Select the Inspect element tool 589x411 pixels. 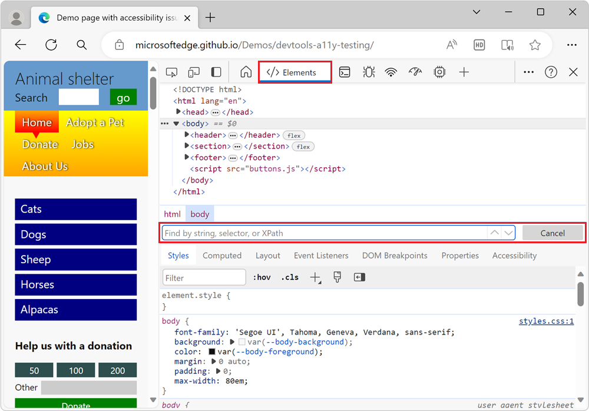tap(171, 71)
